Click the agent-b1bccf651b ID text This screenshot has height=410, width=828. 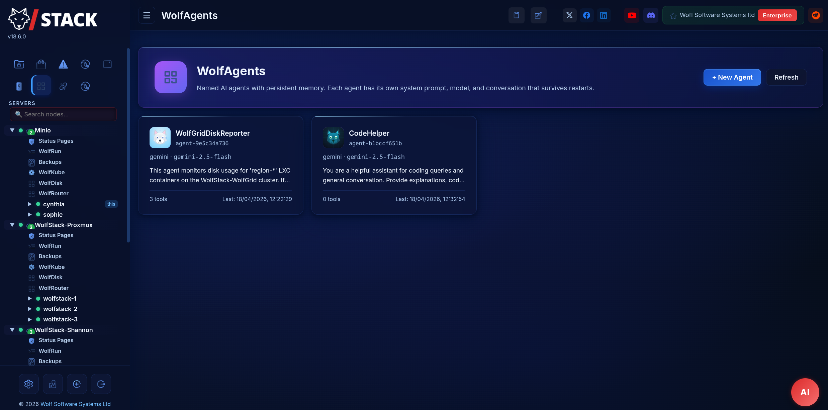coord(375,143)
